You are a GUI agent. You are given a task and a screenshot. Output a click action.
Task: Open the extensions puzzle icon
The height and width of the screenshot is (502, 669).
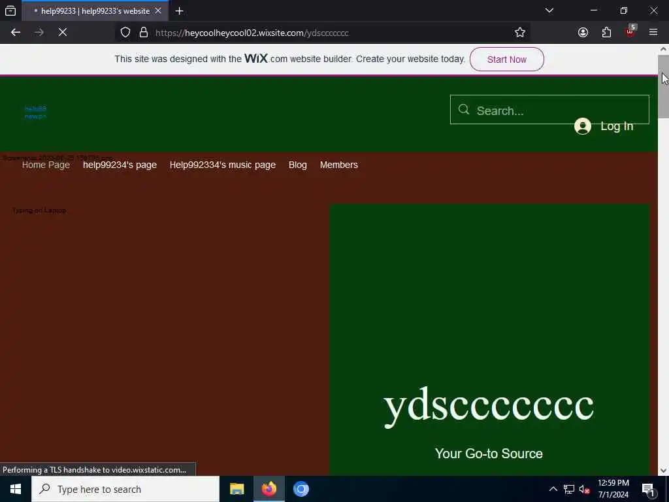click(x=606, y=33)
